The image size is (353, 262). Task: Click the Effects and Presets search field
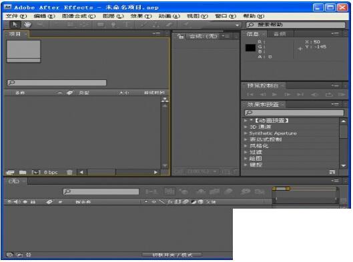pyautogui.click(x=294, y=113)
